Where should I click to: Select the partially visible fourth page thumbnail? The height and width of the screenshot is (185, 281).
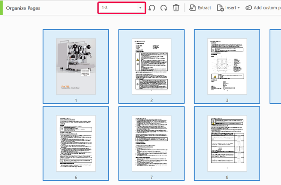click(x=275, y=66)
